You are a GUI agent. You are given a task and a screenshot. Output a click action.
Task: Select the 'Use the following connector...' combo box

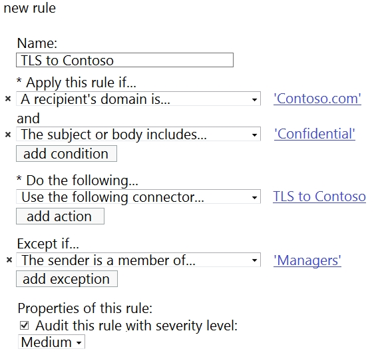coord(138,196)
